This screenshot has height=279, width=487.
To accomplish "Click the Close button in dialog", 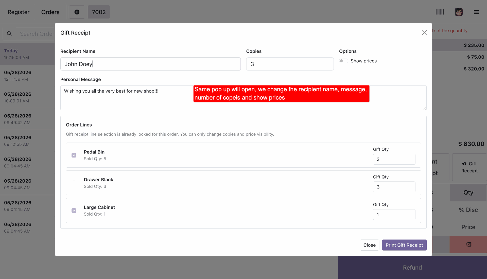I will tap(369, 245).
